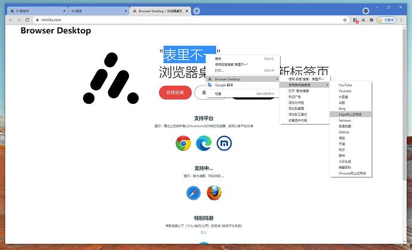This screenshot has height=250, width=412.
Task: Switch to the 扩展程序 tab
Action: (x=38, y=11)
